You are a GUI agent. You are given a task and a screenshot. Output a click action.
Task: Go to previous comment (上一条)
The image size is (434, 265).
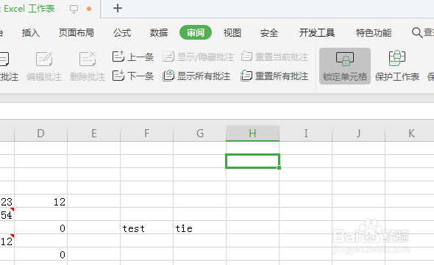click(133, 57)
